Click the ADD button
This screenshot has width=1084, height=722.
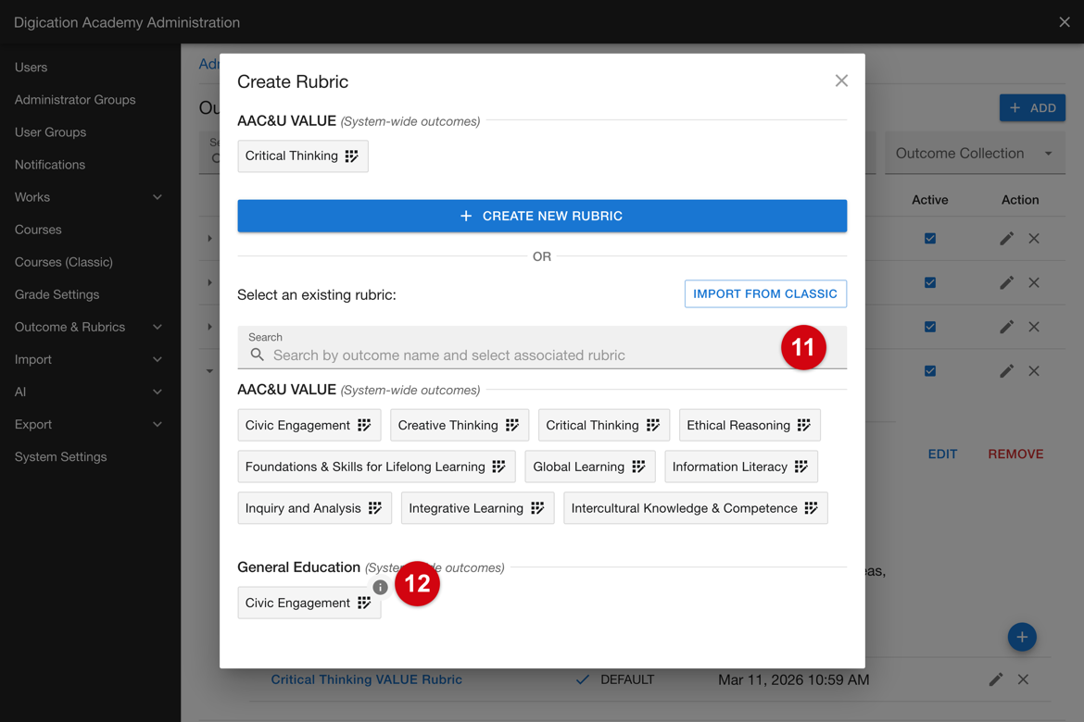[x=1032, y=107]
